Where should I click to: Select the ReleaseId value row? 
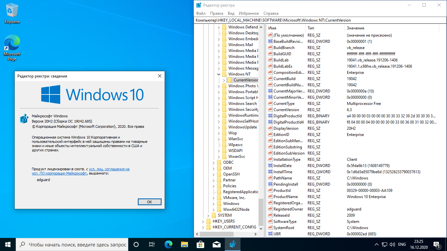point(356,215)
